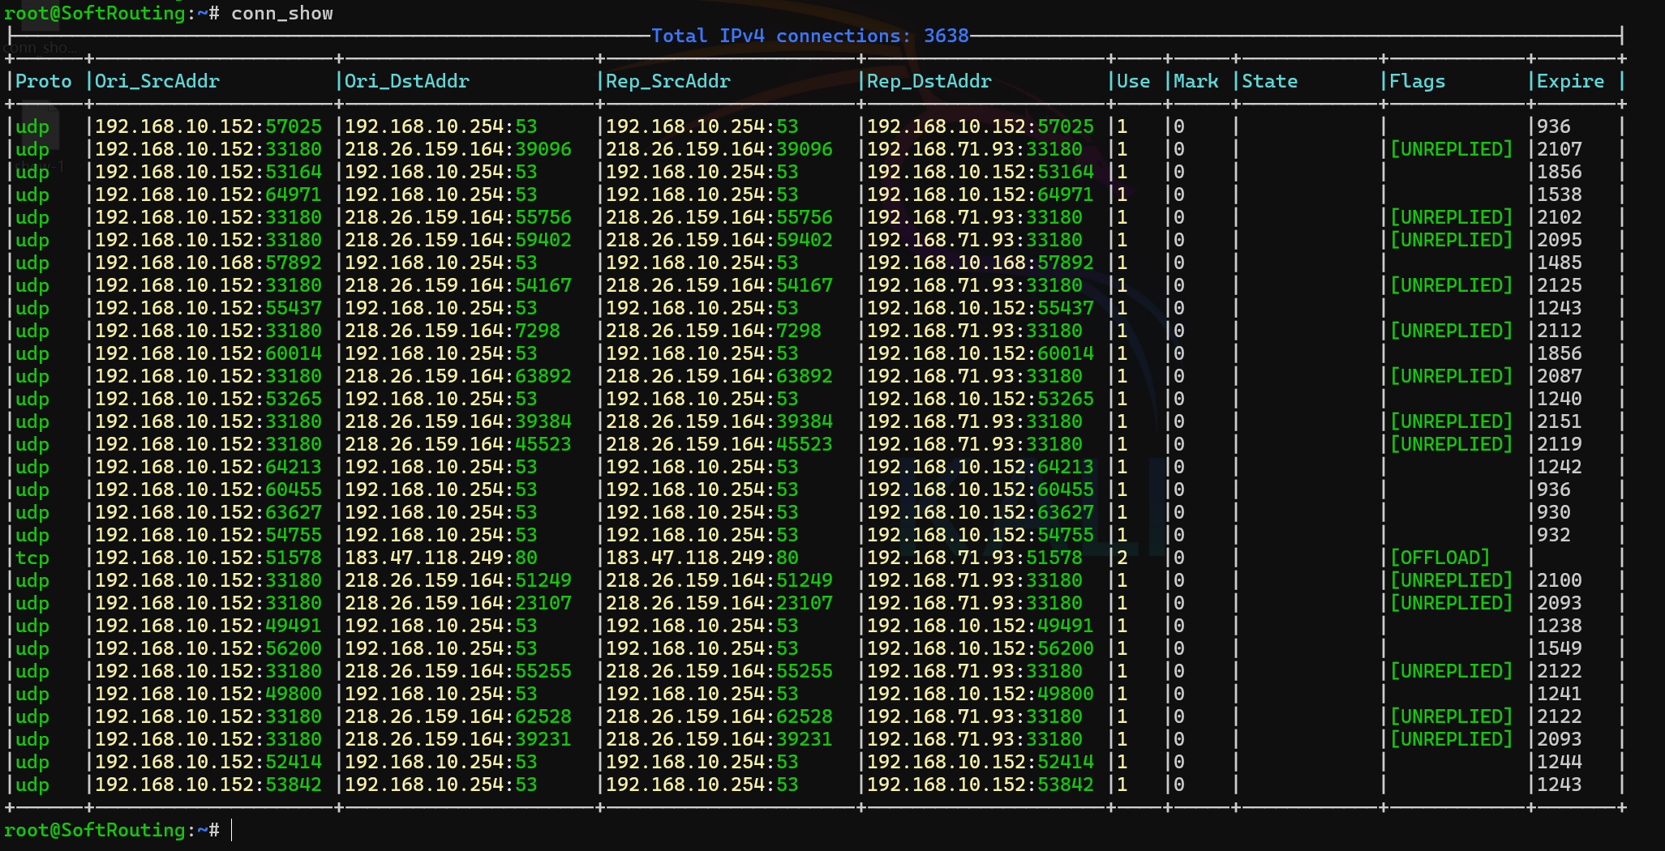
Task: Click the tcp protocol entry
Action: pyautogui.click(x=32, y=558)
